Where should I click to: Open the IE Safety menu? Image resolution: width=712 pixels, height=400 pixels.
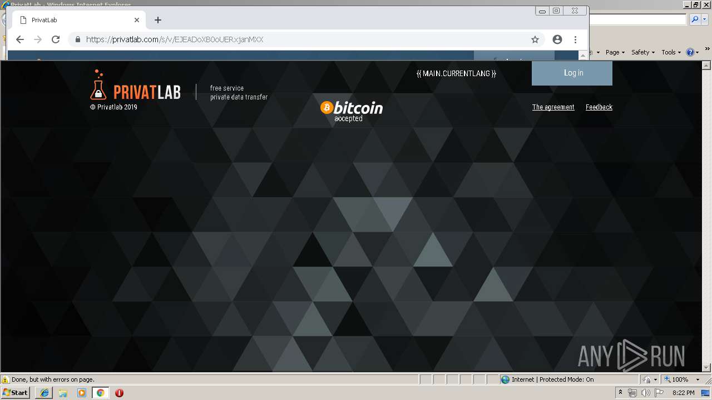coord(643,52)
